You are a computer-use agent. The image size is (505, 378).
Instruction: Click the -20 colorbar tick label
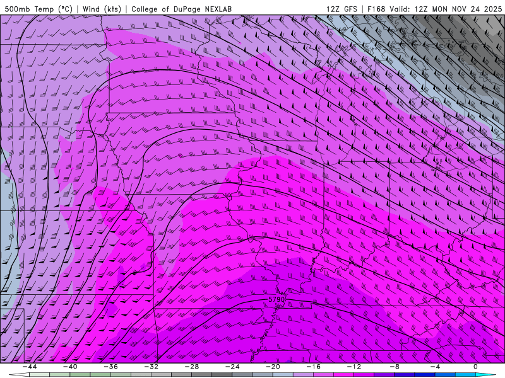273,367
